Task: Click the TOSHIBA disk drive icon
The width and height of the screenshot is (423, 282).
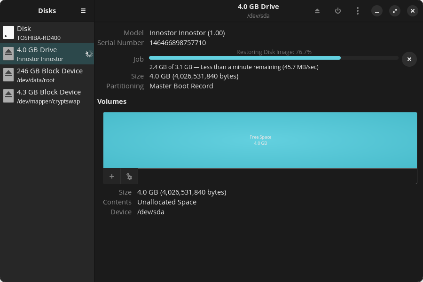Action: (8, 33)
